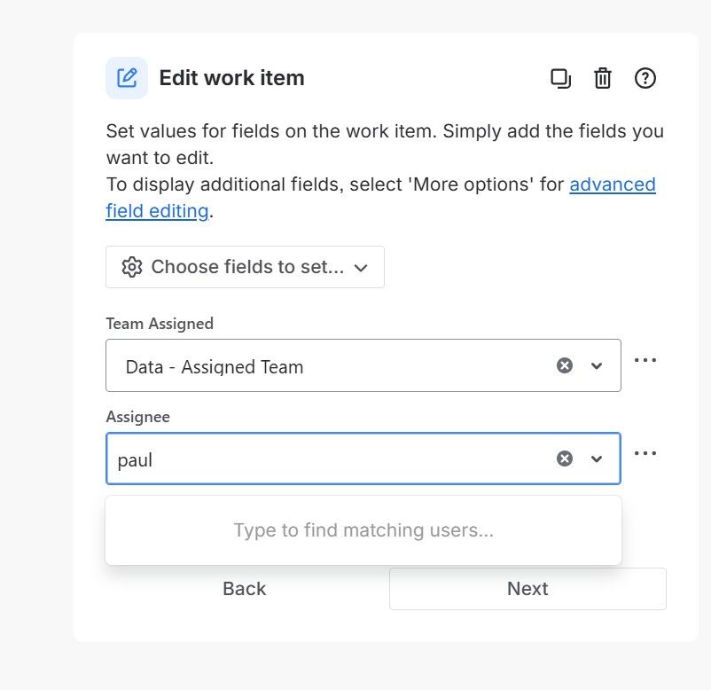
Task: Expand the Assignee dropdown chevron
Action: (x=597, y=459)
